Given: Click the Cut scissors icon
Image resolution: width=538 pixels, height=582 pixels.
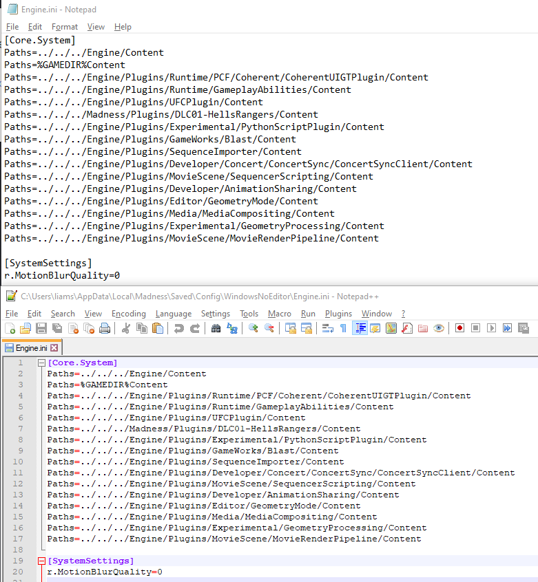Looking at the screenshot, I should [x=126, y=328].
